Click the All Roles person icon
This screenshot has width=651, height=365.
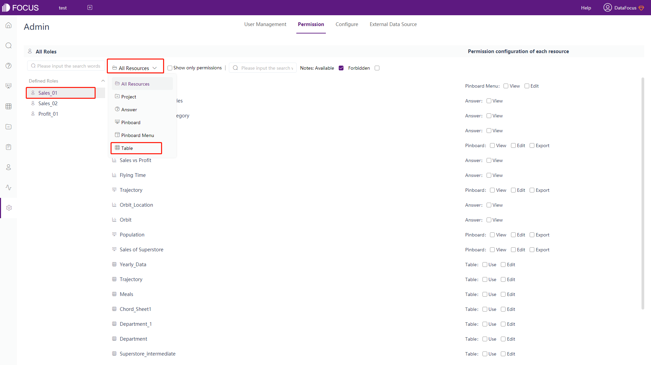point(30,51)
